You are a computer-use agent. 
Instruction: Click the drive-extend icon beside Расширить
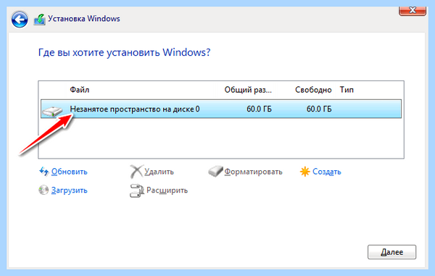pyautogui.click(x=137, y=191)
